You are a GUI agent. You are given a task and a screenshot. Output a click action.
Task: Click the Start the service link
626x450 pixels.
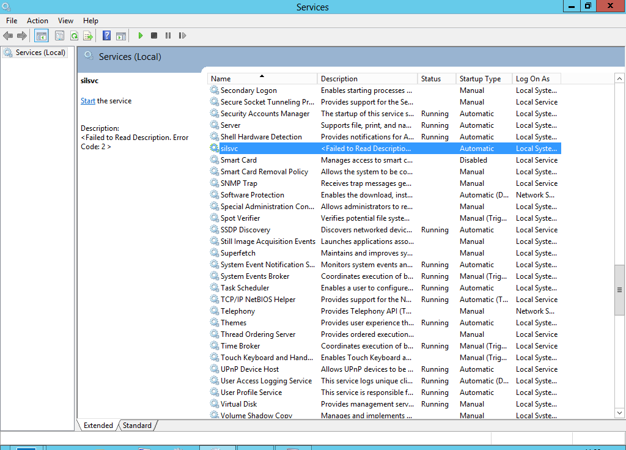87,101
